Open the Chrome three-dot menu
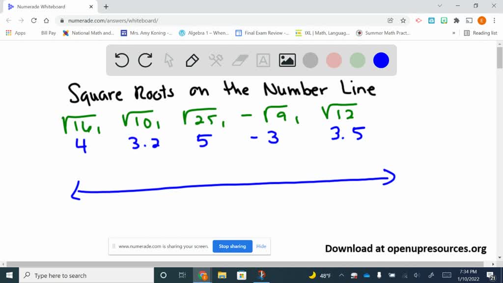 click(494, 21)
